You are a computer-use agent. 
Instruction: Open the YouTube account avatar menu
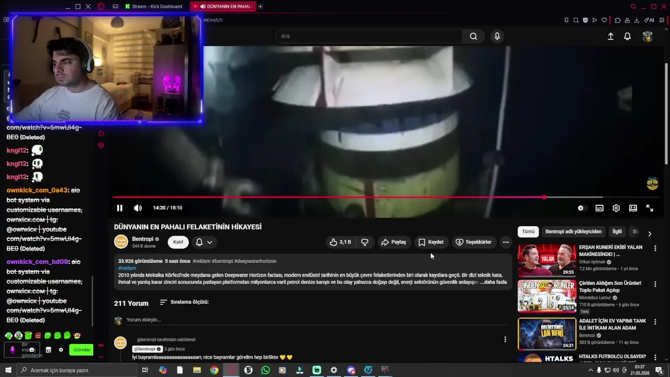pos(648,36)
